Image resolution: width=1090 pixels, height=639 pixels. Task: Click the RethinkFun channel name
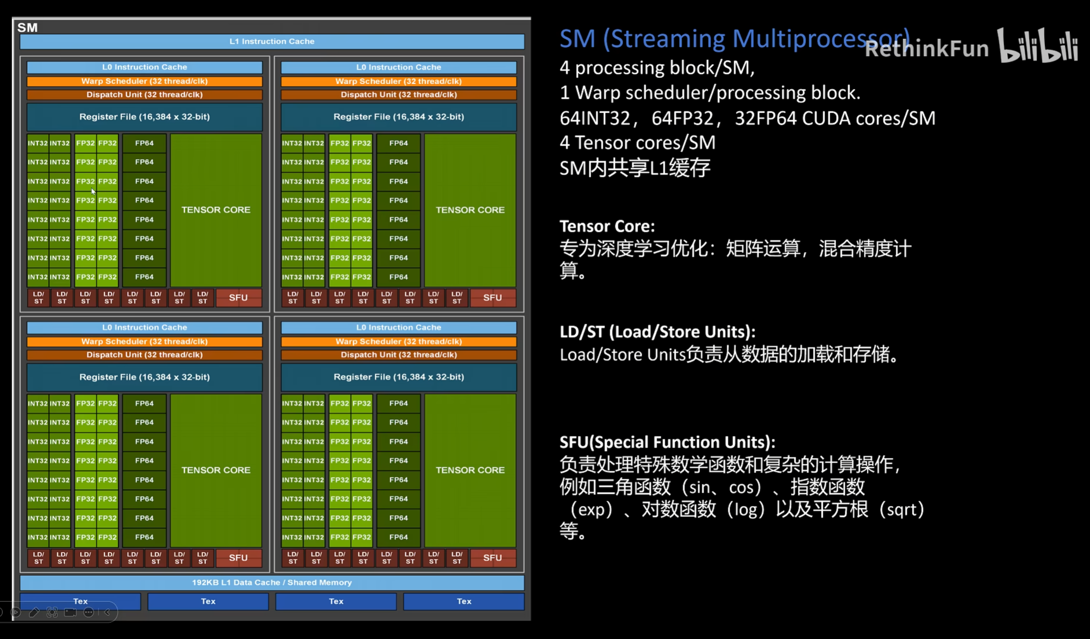(926, 48)
